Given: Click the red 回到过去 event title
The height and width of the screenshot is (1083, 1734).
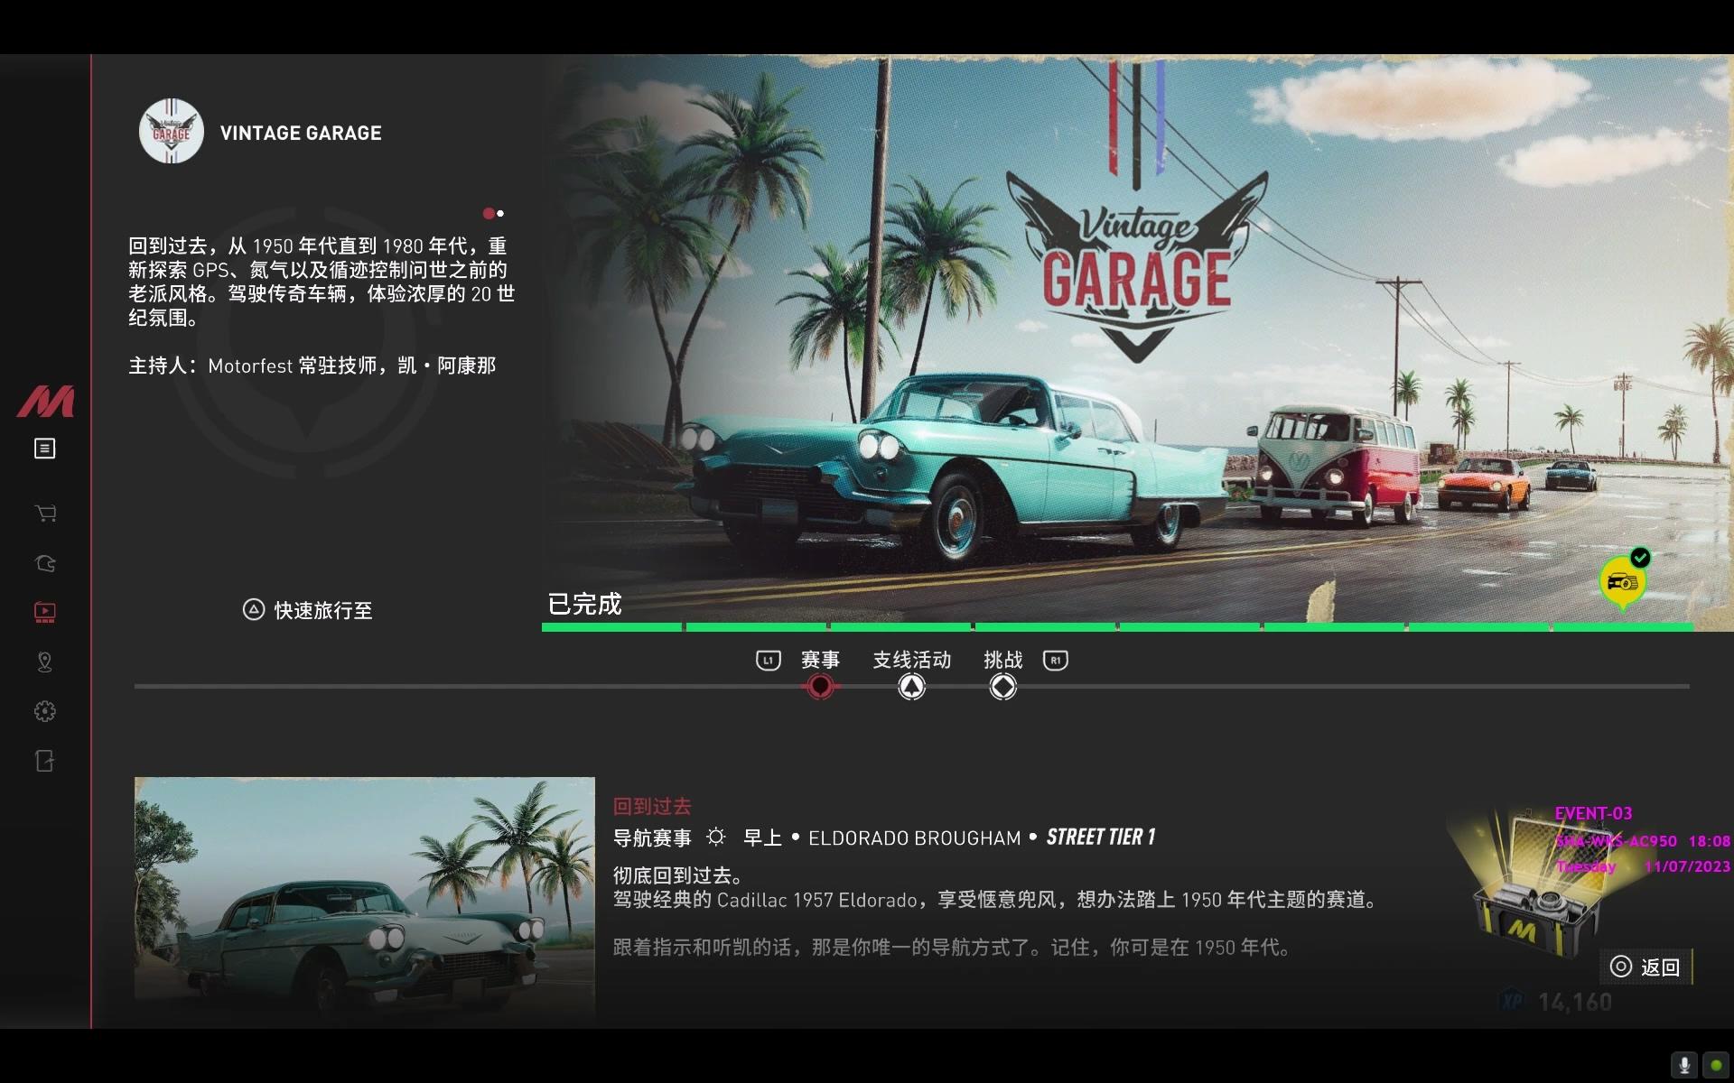Looking at the screenshot, I should 652,806.
